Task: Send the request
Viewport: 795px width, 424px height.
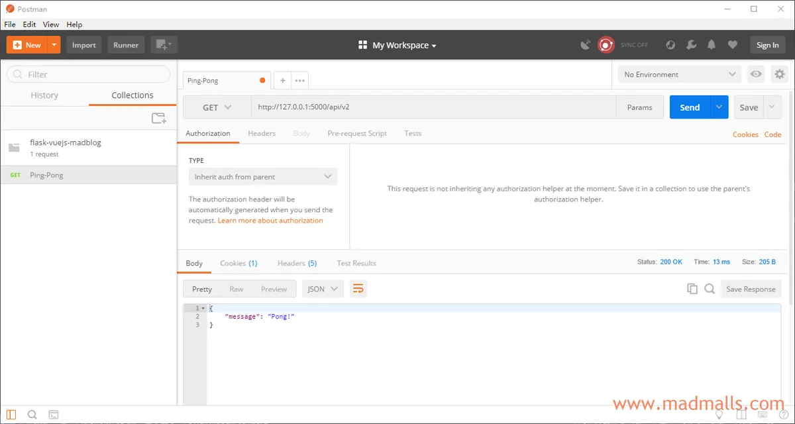Action: pos(690,107)
